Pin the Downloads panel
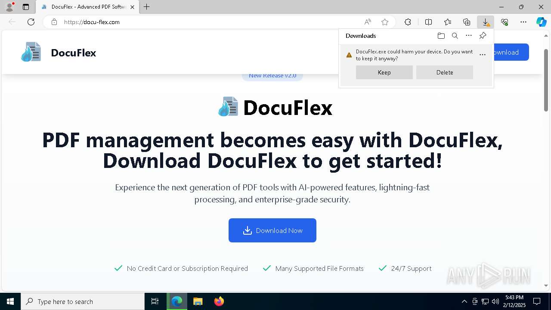The width and height of the screenshot is (551, 310). click(483, 36)
